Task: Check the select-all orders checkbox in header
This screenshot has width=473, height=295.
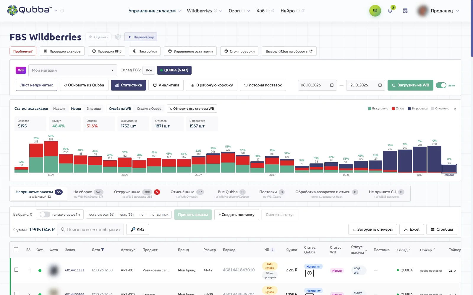Action: click(16, 249)
